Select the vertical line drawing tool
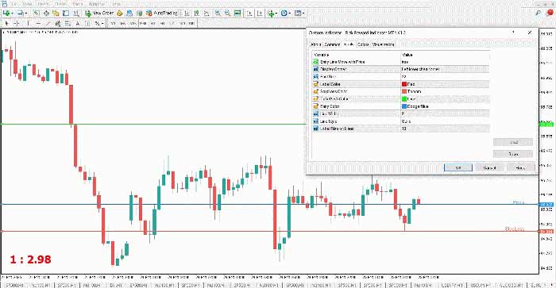556x288 pixels. (28, 23)
